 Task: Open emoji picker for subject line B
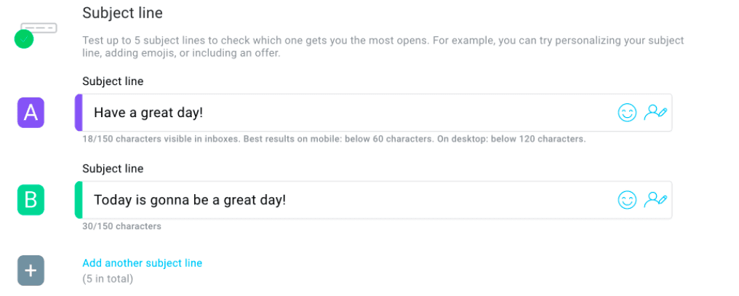(627, 200)
